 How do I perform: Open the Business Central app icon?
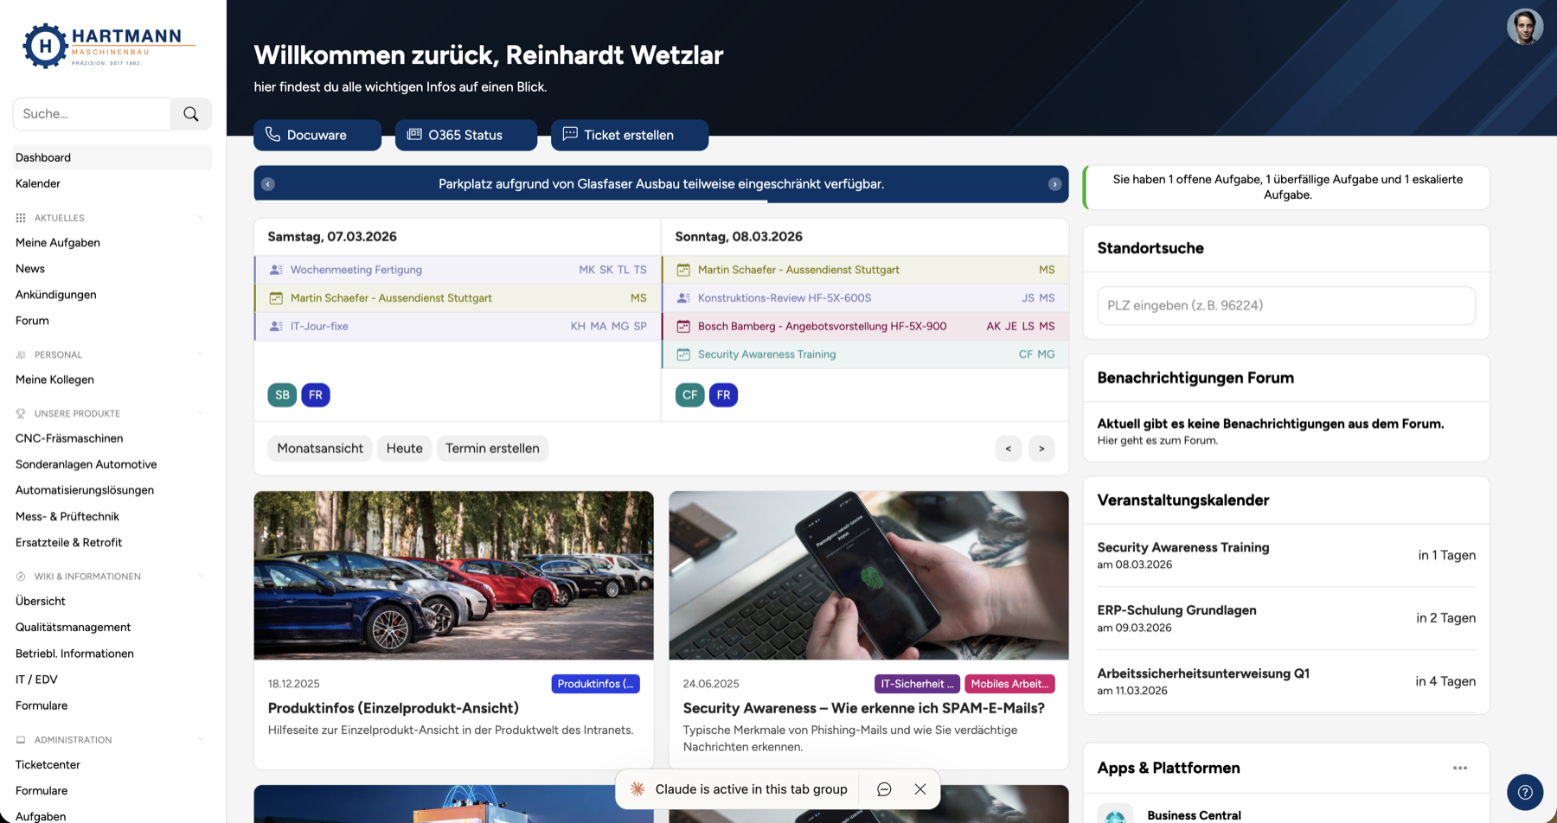1117,813
